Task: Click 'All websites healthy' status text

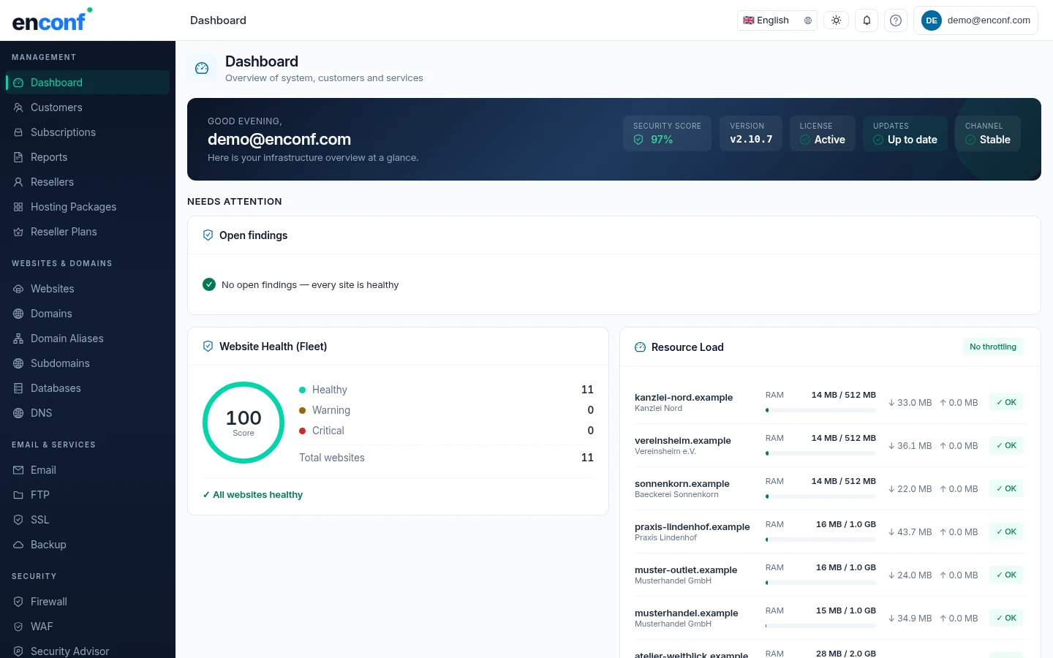Action: [252, 495]
